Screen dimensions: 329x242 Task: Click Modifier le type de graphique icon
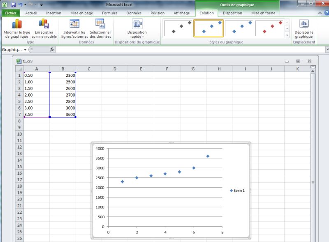point(16,24)
